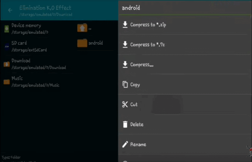Go to Music folder shortcut
Image resolution: width=252 pixels, height=162 pixels.
click(38, 82)
